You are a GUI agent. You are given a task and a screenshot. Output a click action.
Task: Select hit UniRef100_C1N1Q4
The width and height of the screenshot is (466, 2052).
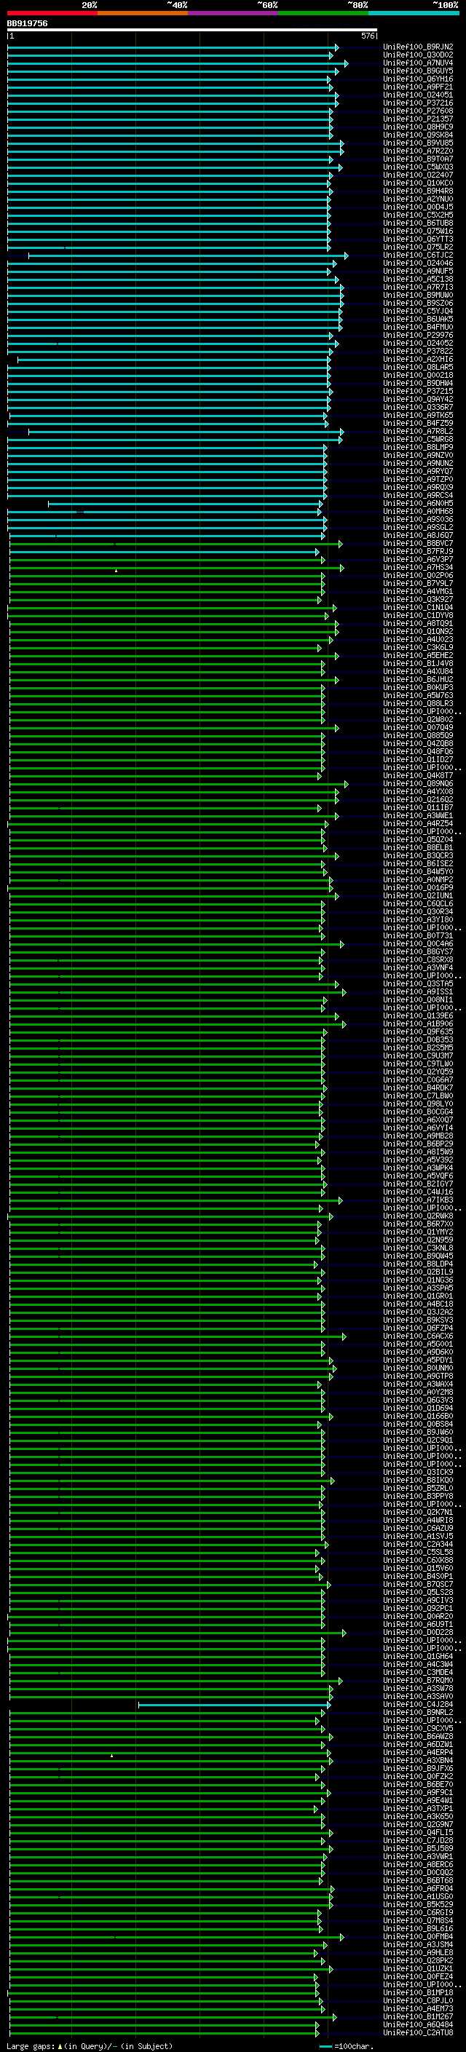tap(418, 607)
